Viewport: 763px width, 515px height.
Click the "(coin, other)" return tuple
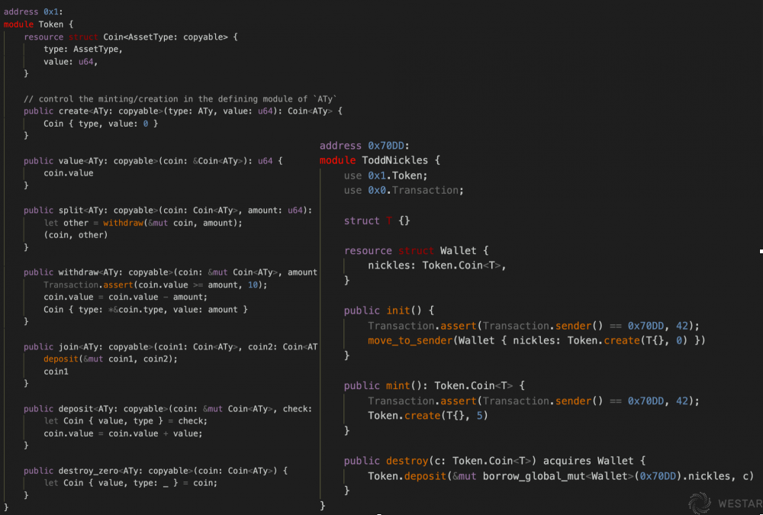[x=76, y=235]
